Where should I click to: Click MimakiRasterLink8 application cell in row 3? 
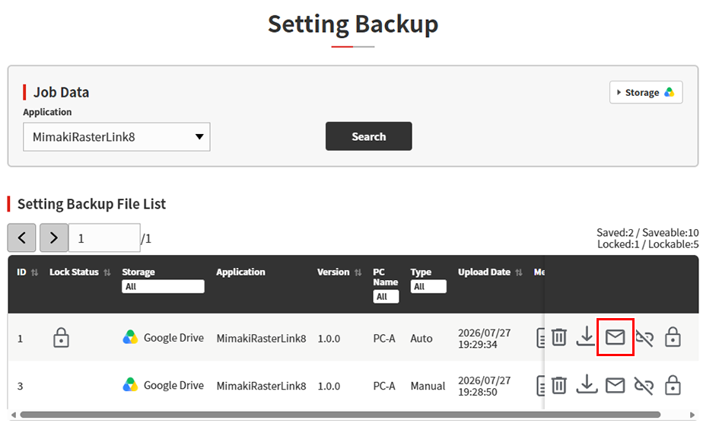(261, 387)
